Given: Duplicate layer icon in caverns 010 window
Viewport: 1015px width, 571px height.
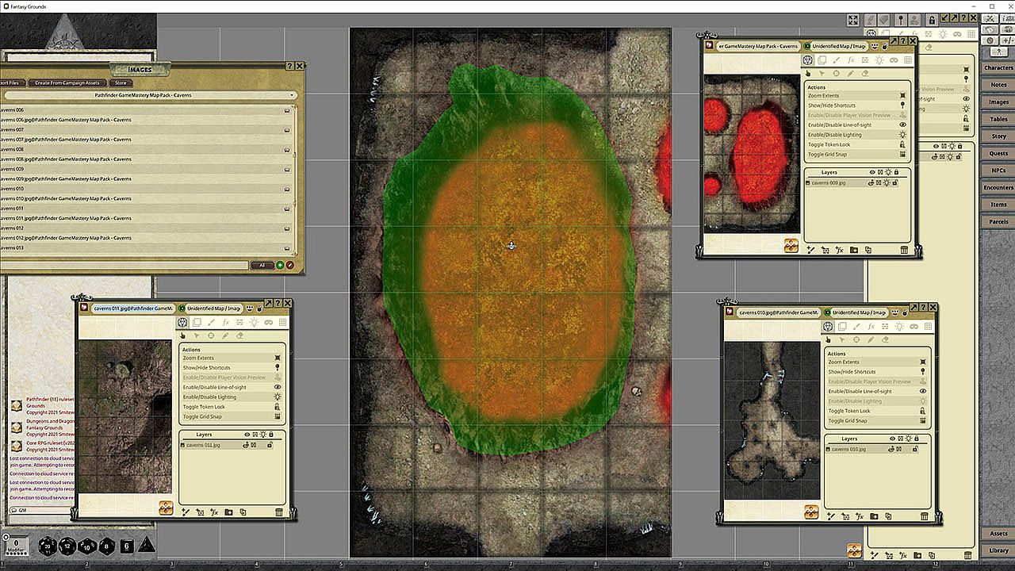Looking at the screenshot, I should (888, 516).
